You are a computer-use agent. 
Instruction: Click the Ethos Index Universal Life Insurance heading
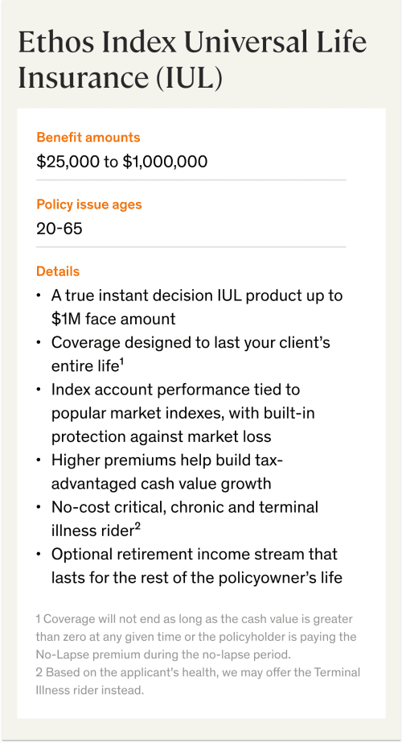point(192,60)
